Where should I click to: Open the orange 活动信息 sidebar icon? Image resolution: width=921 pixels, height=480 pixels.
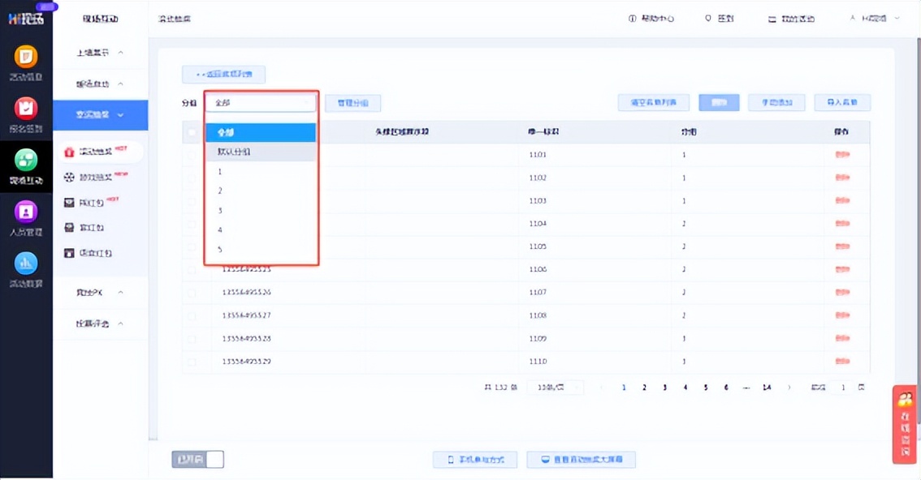tap(26, 57)
